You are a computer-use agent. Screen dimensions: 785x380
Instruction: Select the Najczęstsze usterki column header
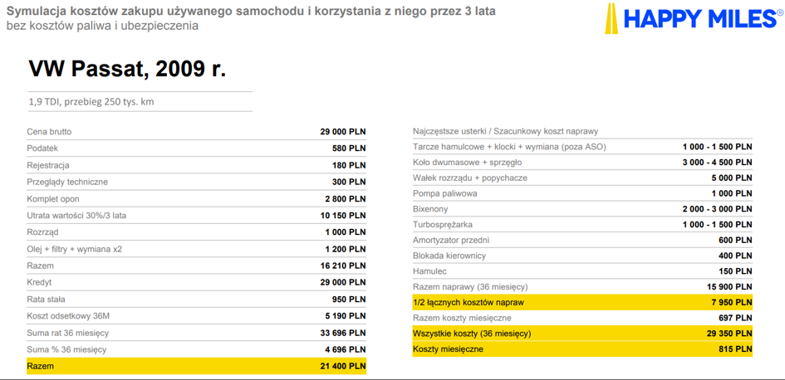point(505,131)
